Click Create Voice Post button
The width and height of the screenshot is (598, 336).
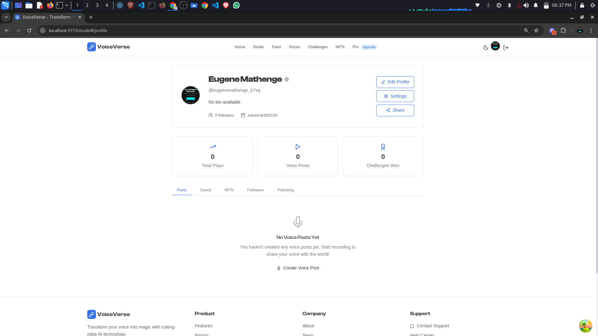[x=298, y=268]
